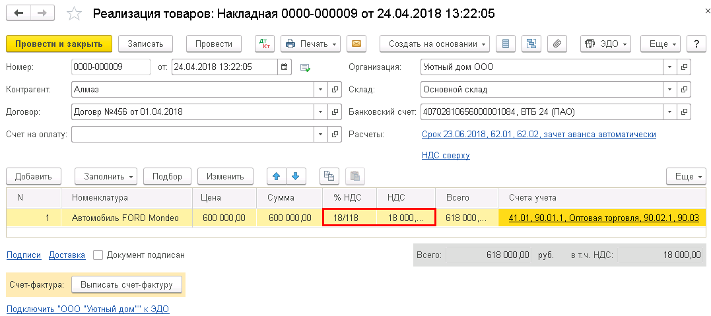Click 'Выписать счет-фактуру' button
Screen dimensions: 711x316
pyautogui.click(x=127, y=285)
